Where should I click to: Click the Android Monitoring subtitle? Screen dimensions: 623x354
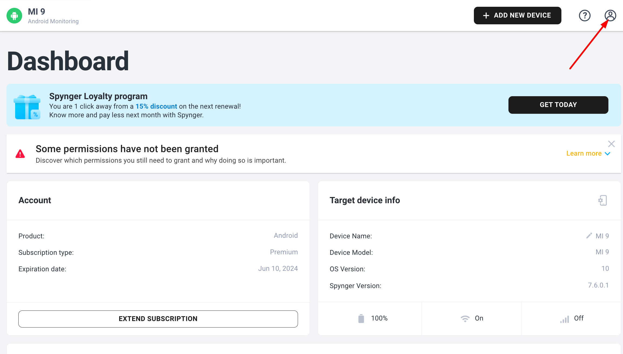point(53,21)
